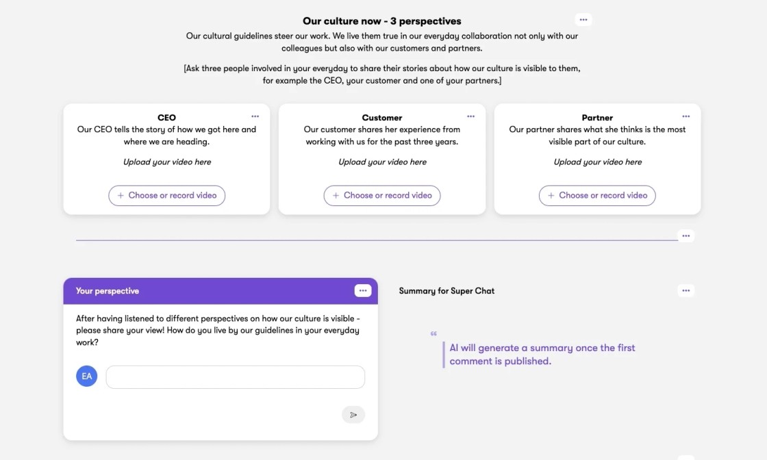
Task: Open options menu for culture section header
Action: coord(583,20)
